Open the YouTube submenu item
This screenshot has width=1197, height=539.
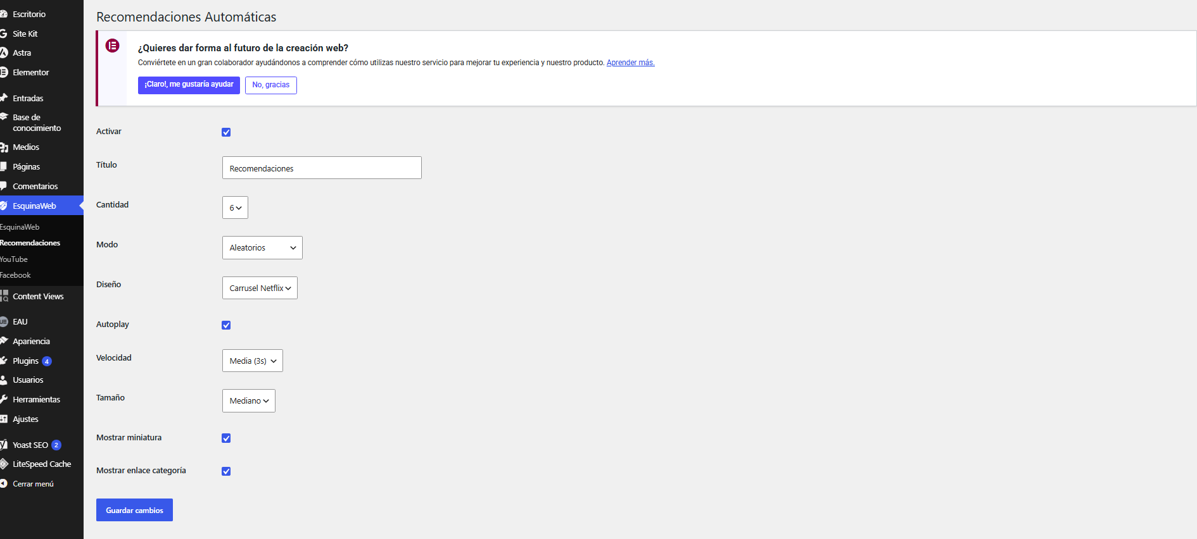(14, 259)
